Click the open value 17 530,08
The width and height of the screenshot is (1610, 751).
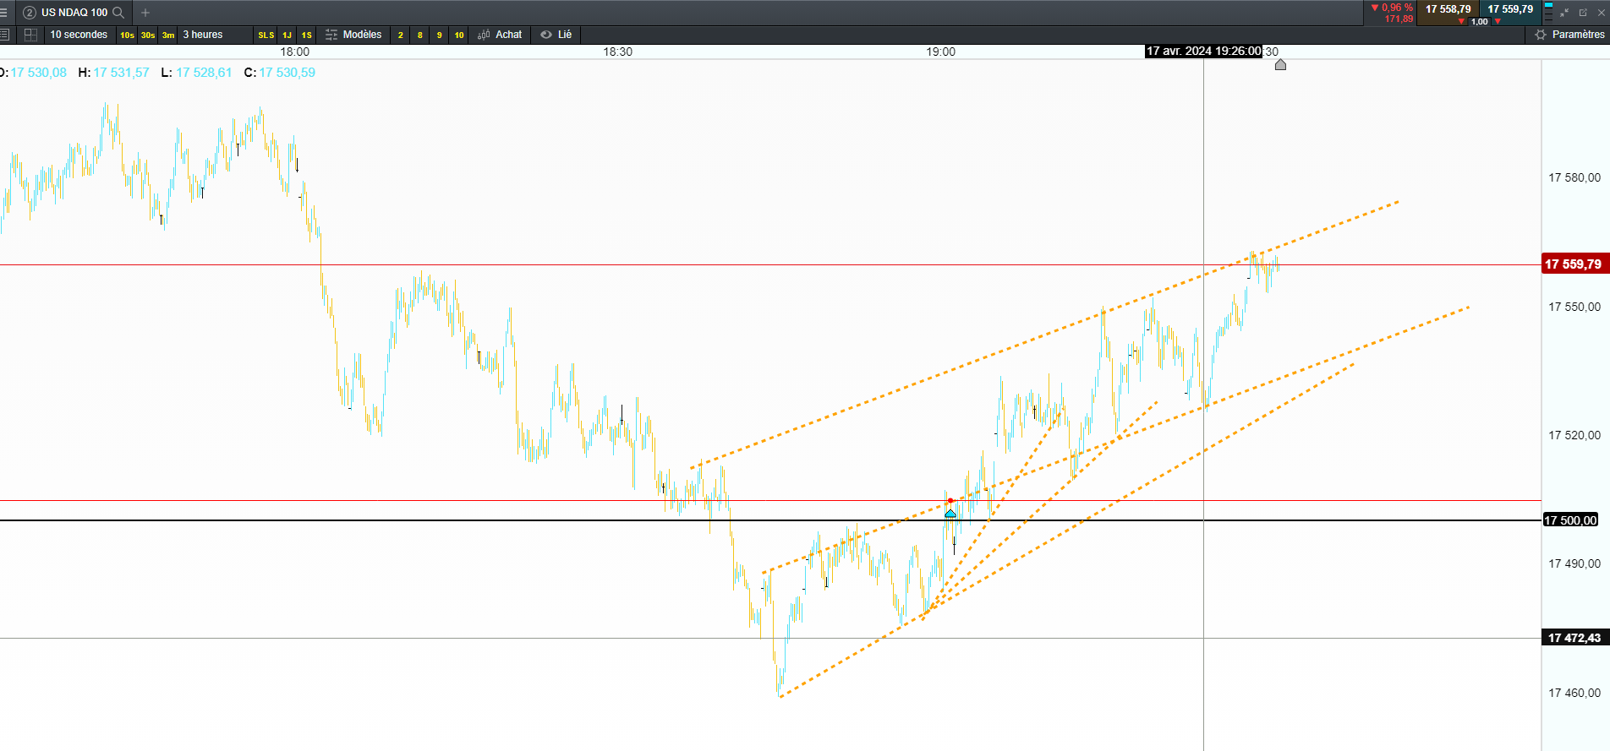pos(38,73)
